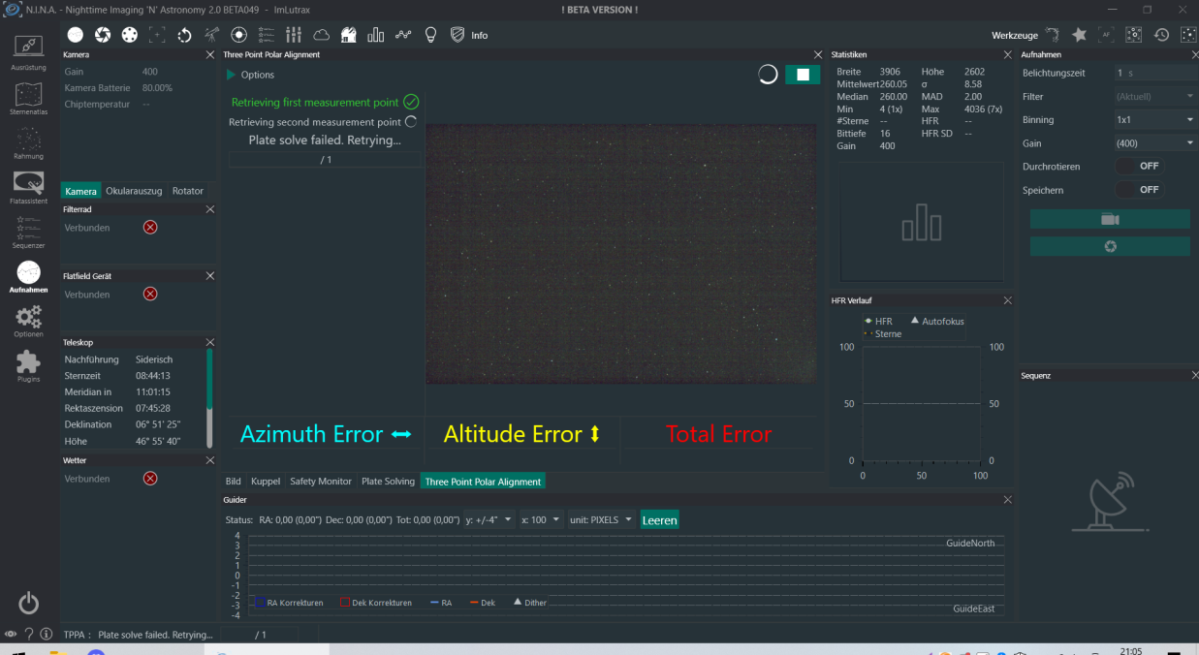Click Flatfield Gerät Verbunden red status icon
Image resolution: width=1199 pixels, height=655 pixels.
pos(150,294)
